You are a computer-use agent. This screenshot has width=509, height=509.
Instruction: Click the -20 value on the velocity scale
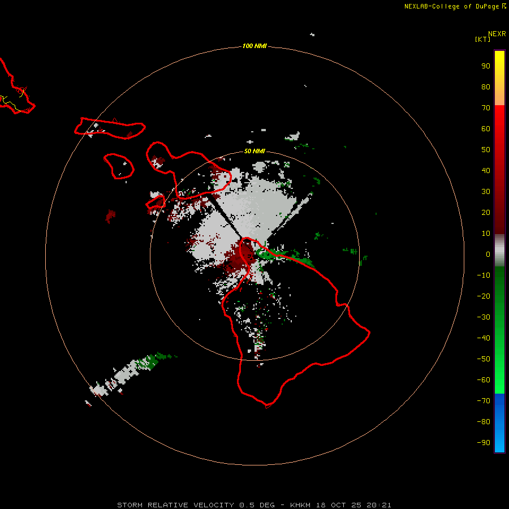(x=484, y=296)
